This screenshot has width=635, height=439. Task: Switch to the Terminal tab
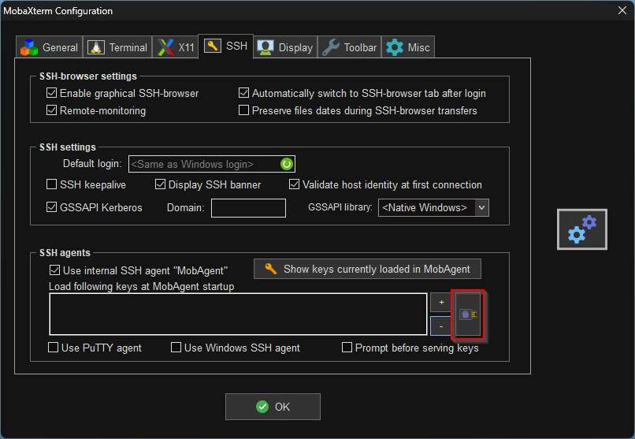pyautogui.click(x=117, y=47)
